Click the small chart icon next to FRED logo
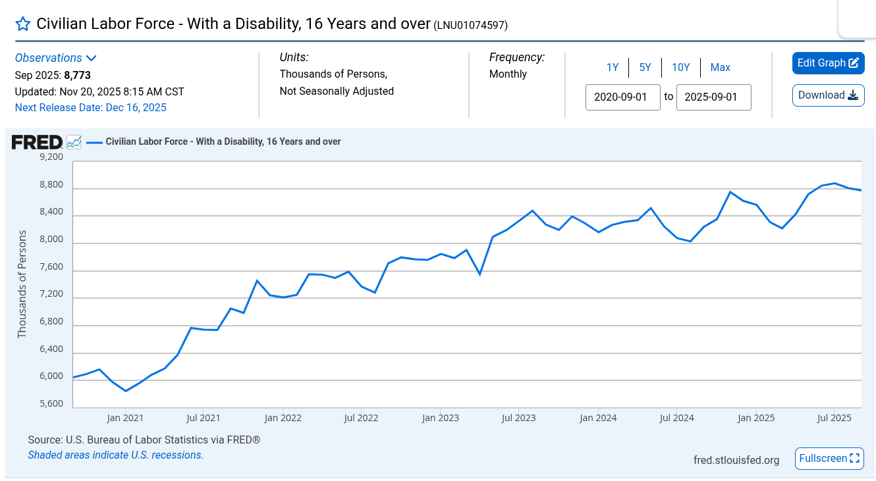Screen dimensions: 876x481 [x=74, y=141]
